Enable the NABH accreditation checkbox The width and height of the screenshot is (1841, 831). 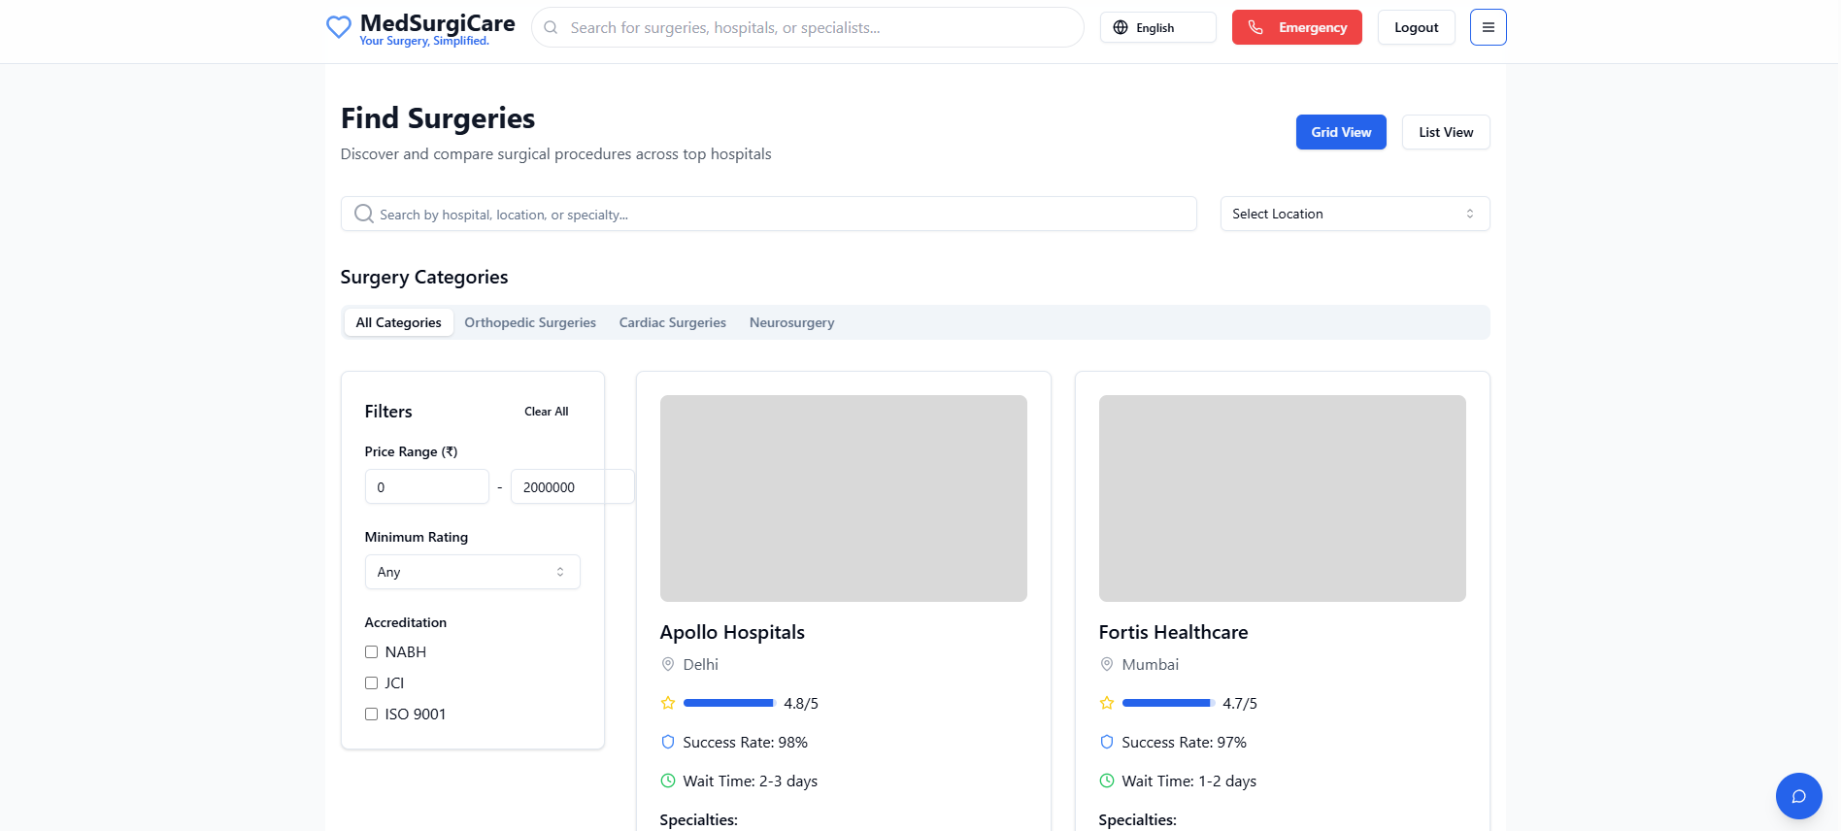pos(371,652)
